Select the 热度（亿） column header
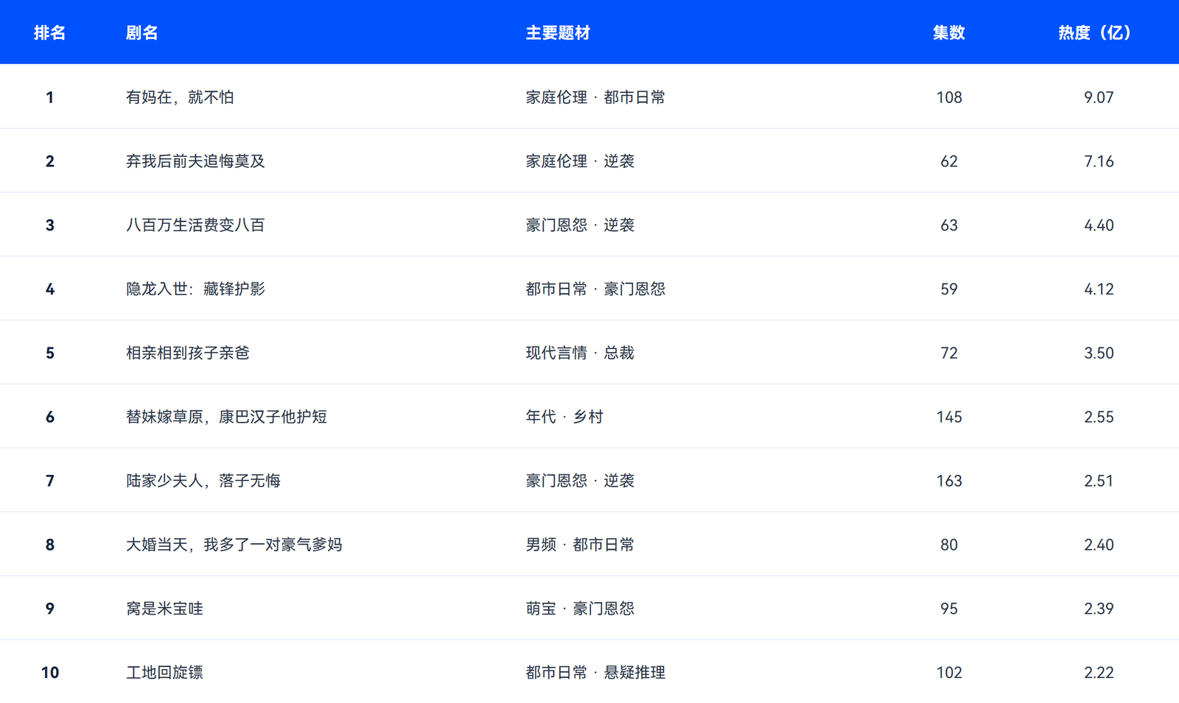Viewport: 1179px width, 703px height. (x=1095, y=32)
